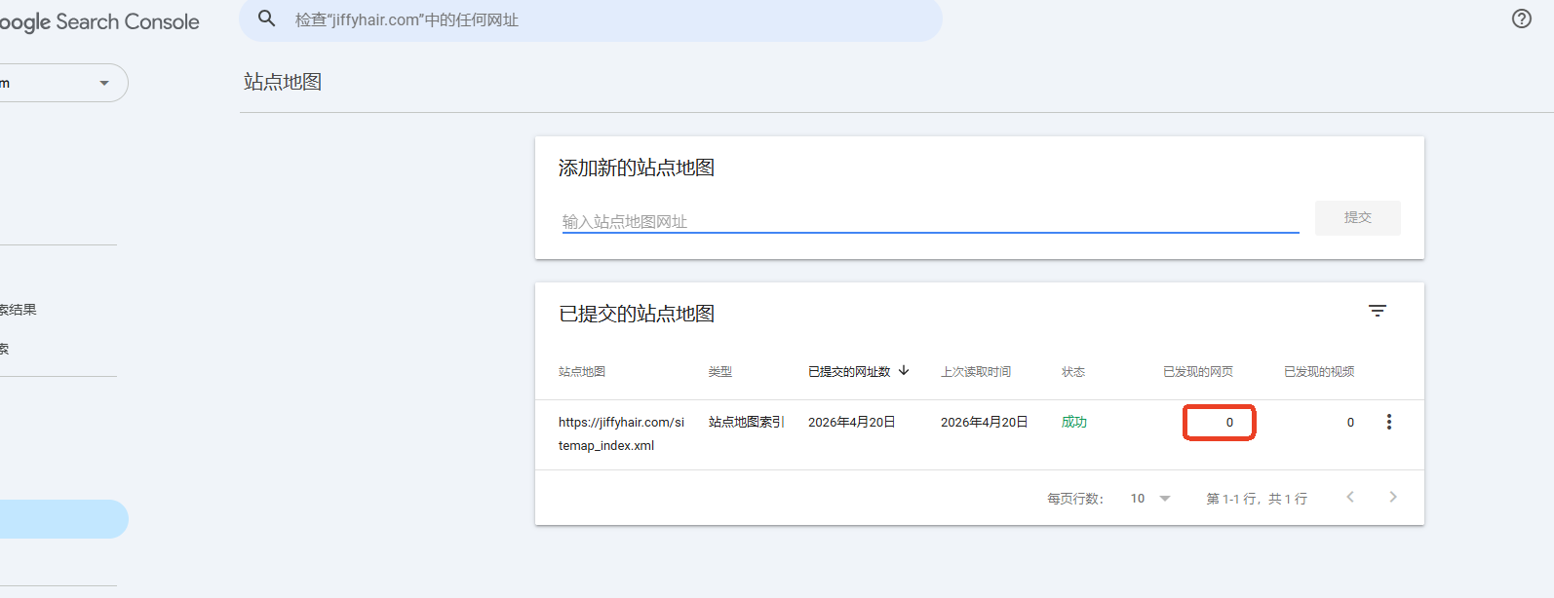The width and height of the screenshot is (1554, 598).
Task: Open the 搜索结果 sidebar item
Action: (x=19, y=310)
